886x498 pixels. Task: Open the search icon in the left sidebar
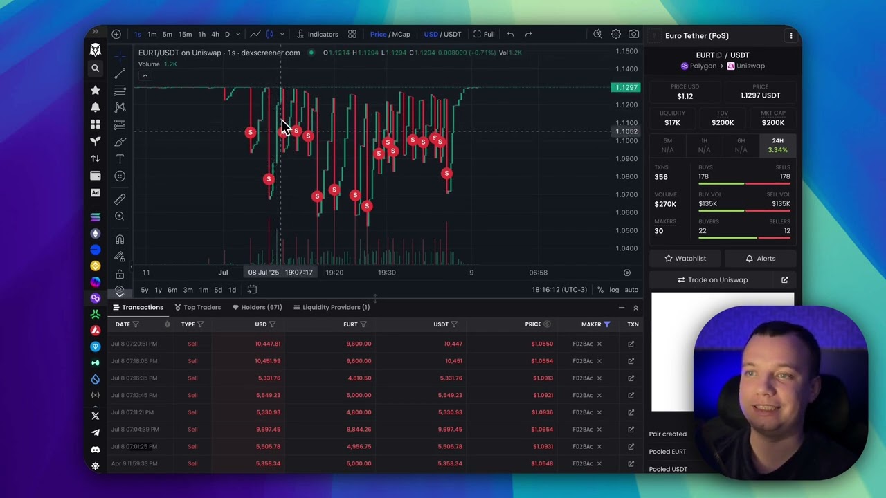(96, 68)
